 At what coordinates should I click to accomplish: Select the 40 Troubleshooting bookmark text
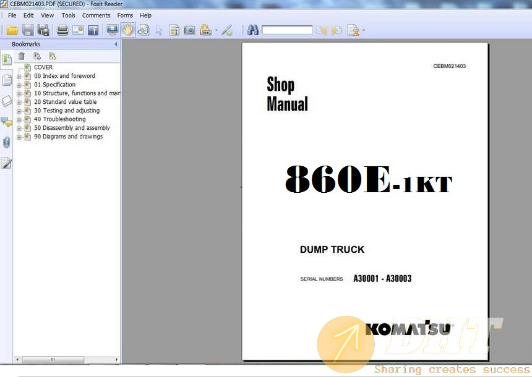[x=60, y=119]
